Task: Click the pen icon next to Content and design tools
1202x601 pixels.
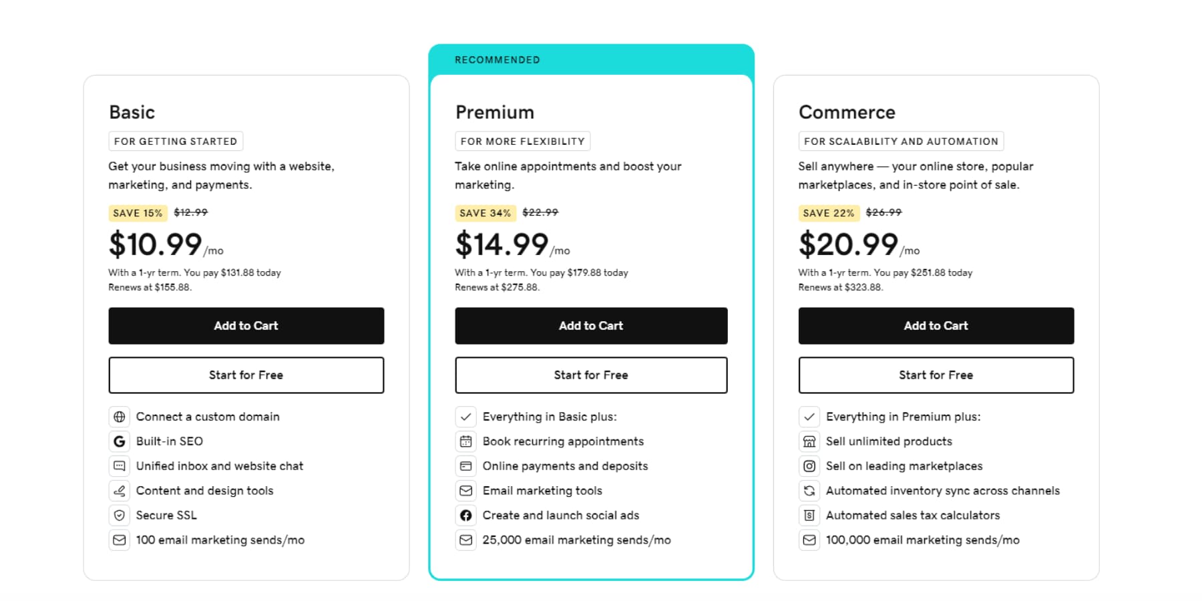Action: pyautogui.click(x=119, y=491)
